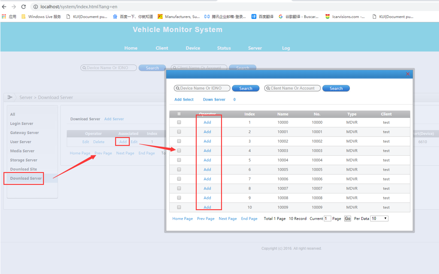Click the browser forward arrow
The width and height of the screenshot is (439, 274).
pyautogui.click(x=14, y=6)
